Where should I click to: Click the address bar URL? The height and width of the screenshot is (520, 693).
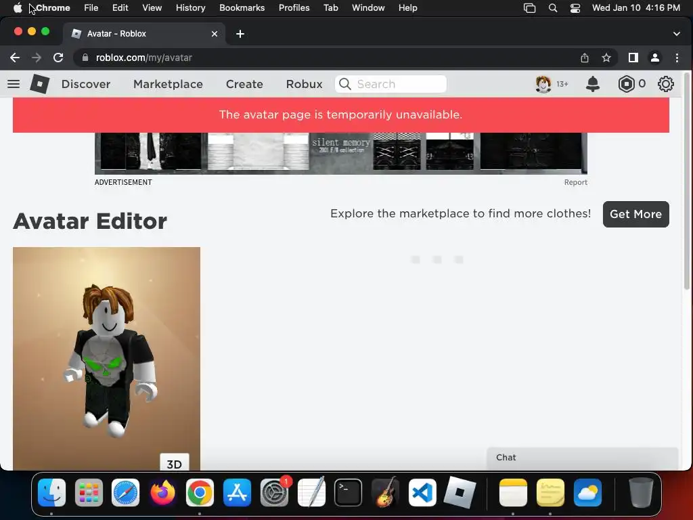click(143, 58)
